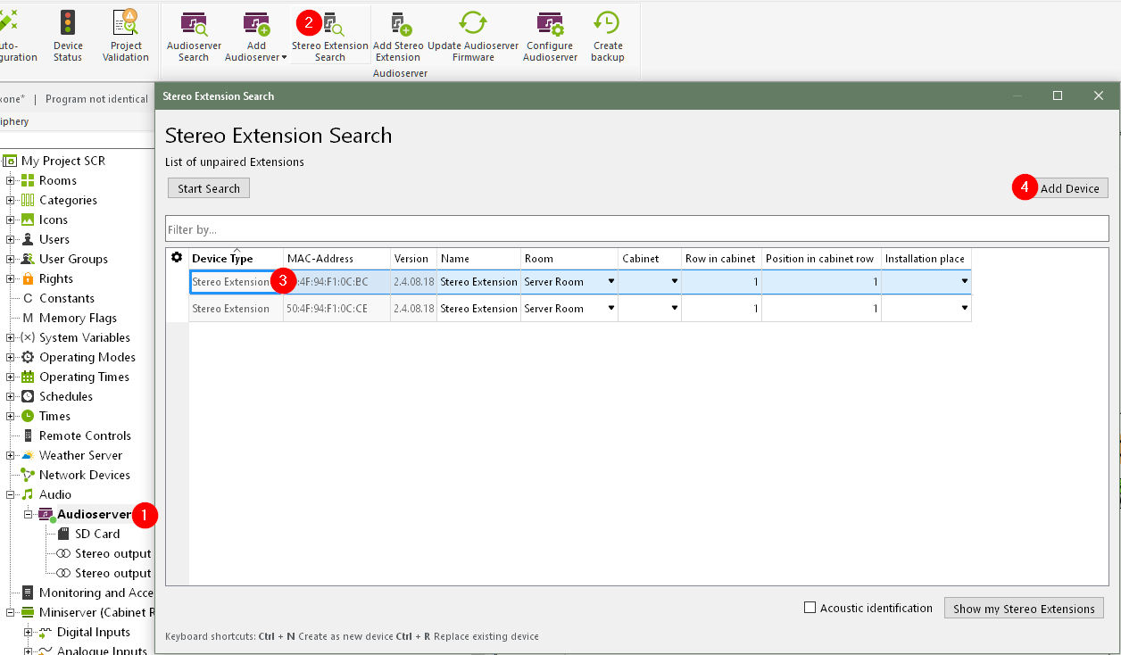Close the Stereo Extension Search dialog

click(x=1099, y=95)
